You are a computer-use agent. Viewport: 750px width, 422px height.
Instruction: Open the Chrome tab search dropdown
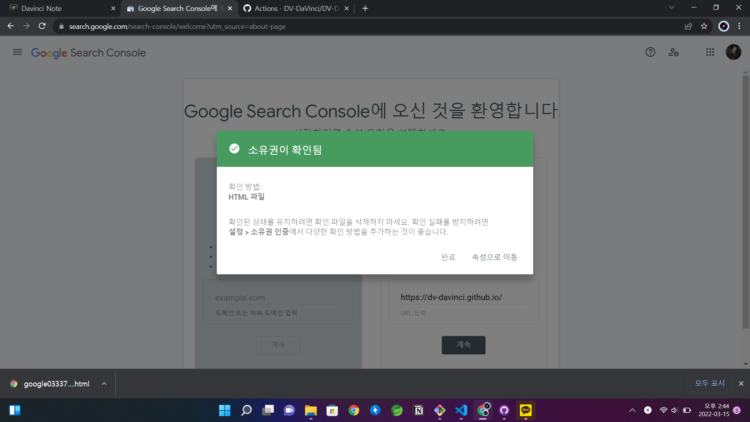point(671,7)
